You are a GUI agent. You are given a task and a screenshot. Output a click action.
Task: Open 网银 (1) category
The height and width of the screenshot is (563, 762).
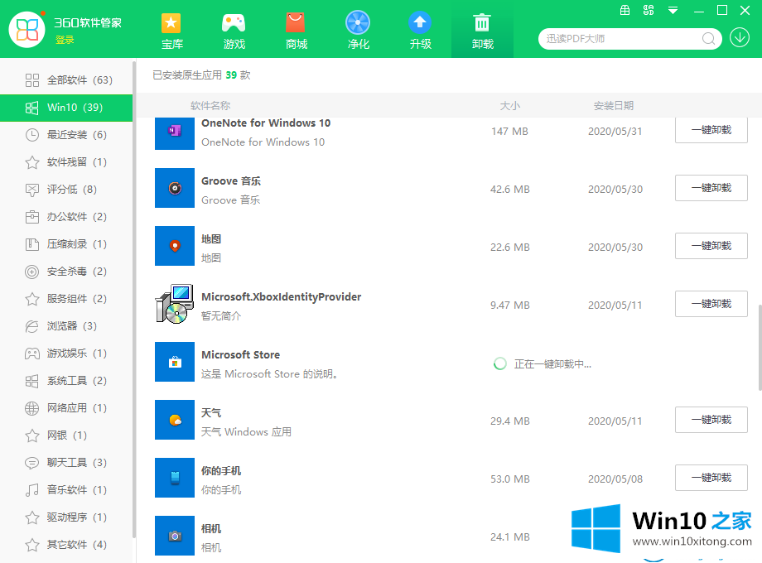click(66, 435)
